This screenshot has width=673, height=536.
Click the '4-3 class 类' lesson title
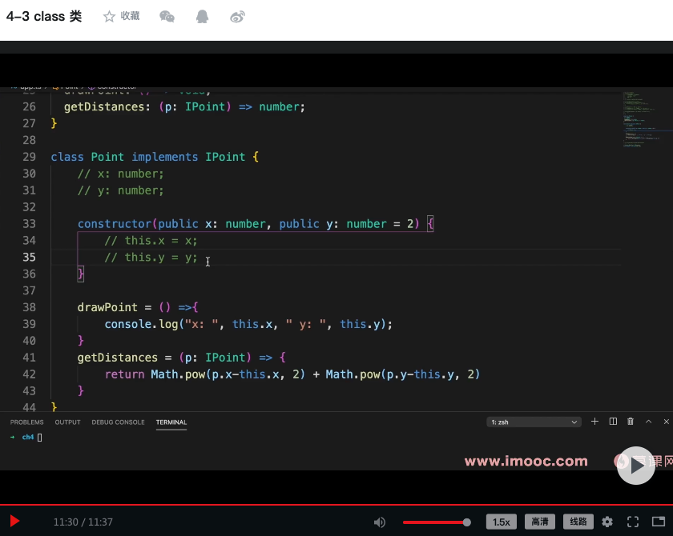coord(44,16)
